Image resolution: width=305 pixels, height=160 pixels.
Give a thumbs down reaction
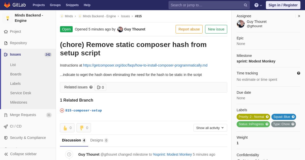[x=84, y=128]
